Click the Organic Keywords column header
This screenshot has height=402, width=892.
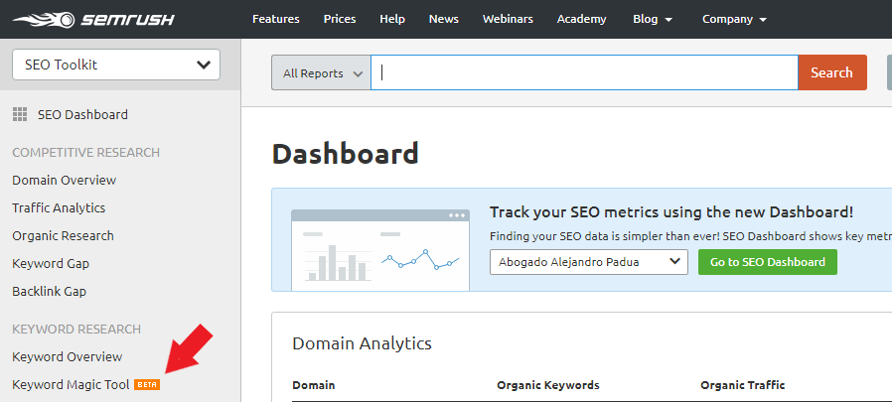pos(548,385)
